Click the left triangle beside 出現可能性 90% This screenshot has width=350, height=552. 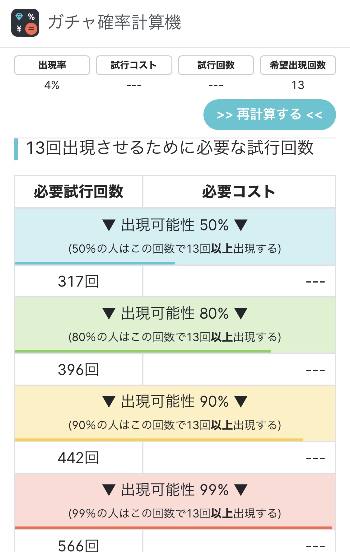pyautogui.click(x=109, y=401)
